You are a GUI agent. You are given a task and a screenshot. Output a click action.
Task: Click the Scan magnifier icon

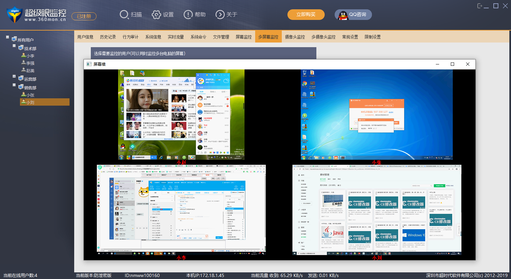coord(124,15)
